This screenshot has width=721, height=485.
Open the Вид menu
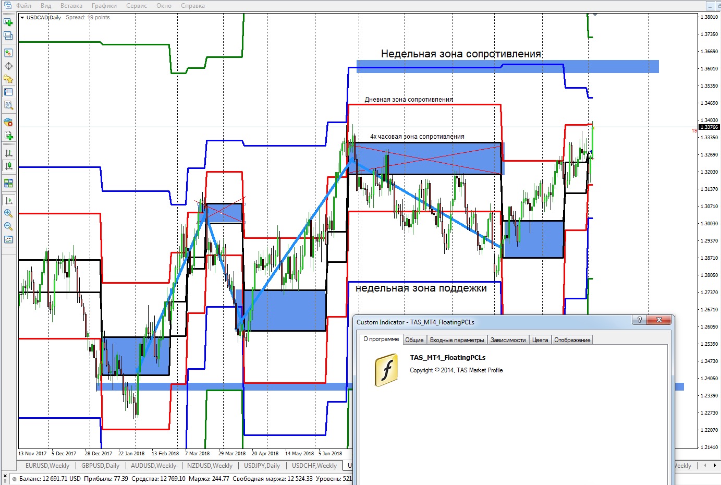46,6
